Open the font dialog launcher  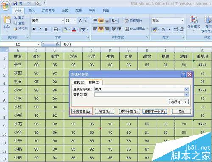pyautogui.click(x=88, y=37)
